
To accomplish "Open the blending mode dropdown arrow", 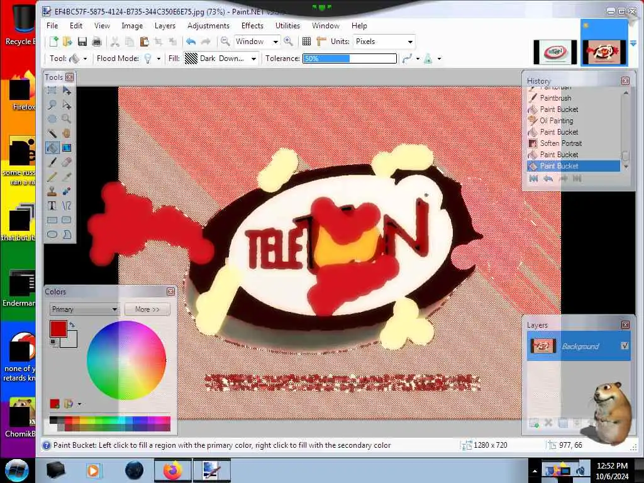I will click(x=440, y=58).
